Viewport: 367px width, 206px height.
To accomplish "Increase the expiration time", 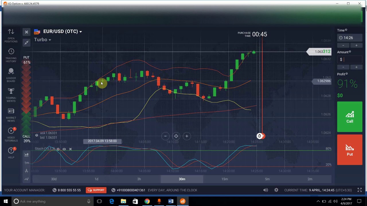I will click(x=356, y=45).
